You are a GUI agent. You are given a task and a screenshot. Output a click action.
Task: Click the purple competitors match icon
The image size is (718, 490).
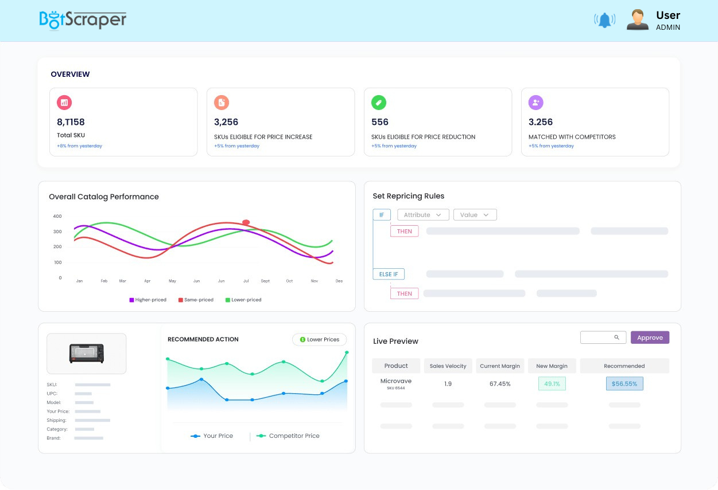click(x=535, y=102)
